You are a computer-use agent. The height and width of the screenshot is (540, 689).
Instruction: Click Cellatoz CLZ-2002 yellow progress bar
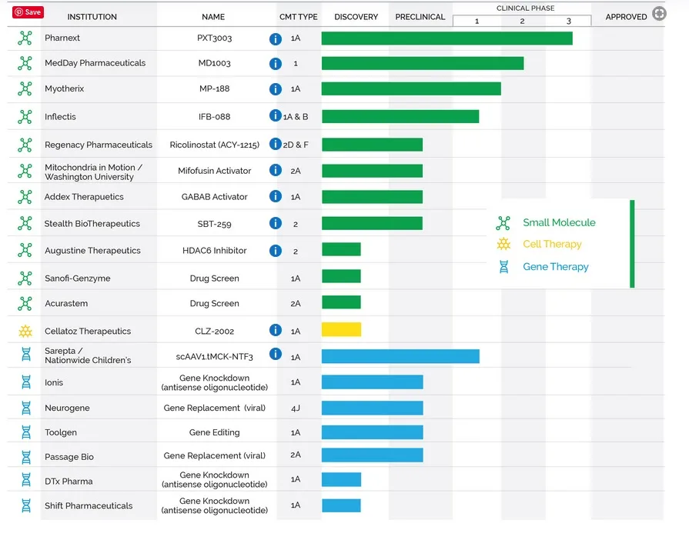[342, 329]
